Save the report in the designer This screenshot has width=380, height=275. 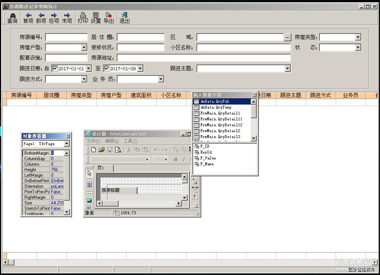click(110, 150)
